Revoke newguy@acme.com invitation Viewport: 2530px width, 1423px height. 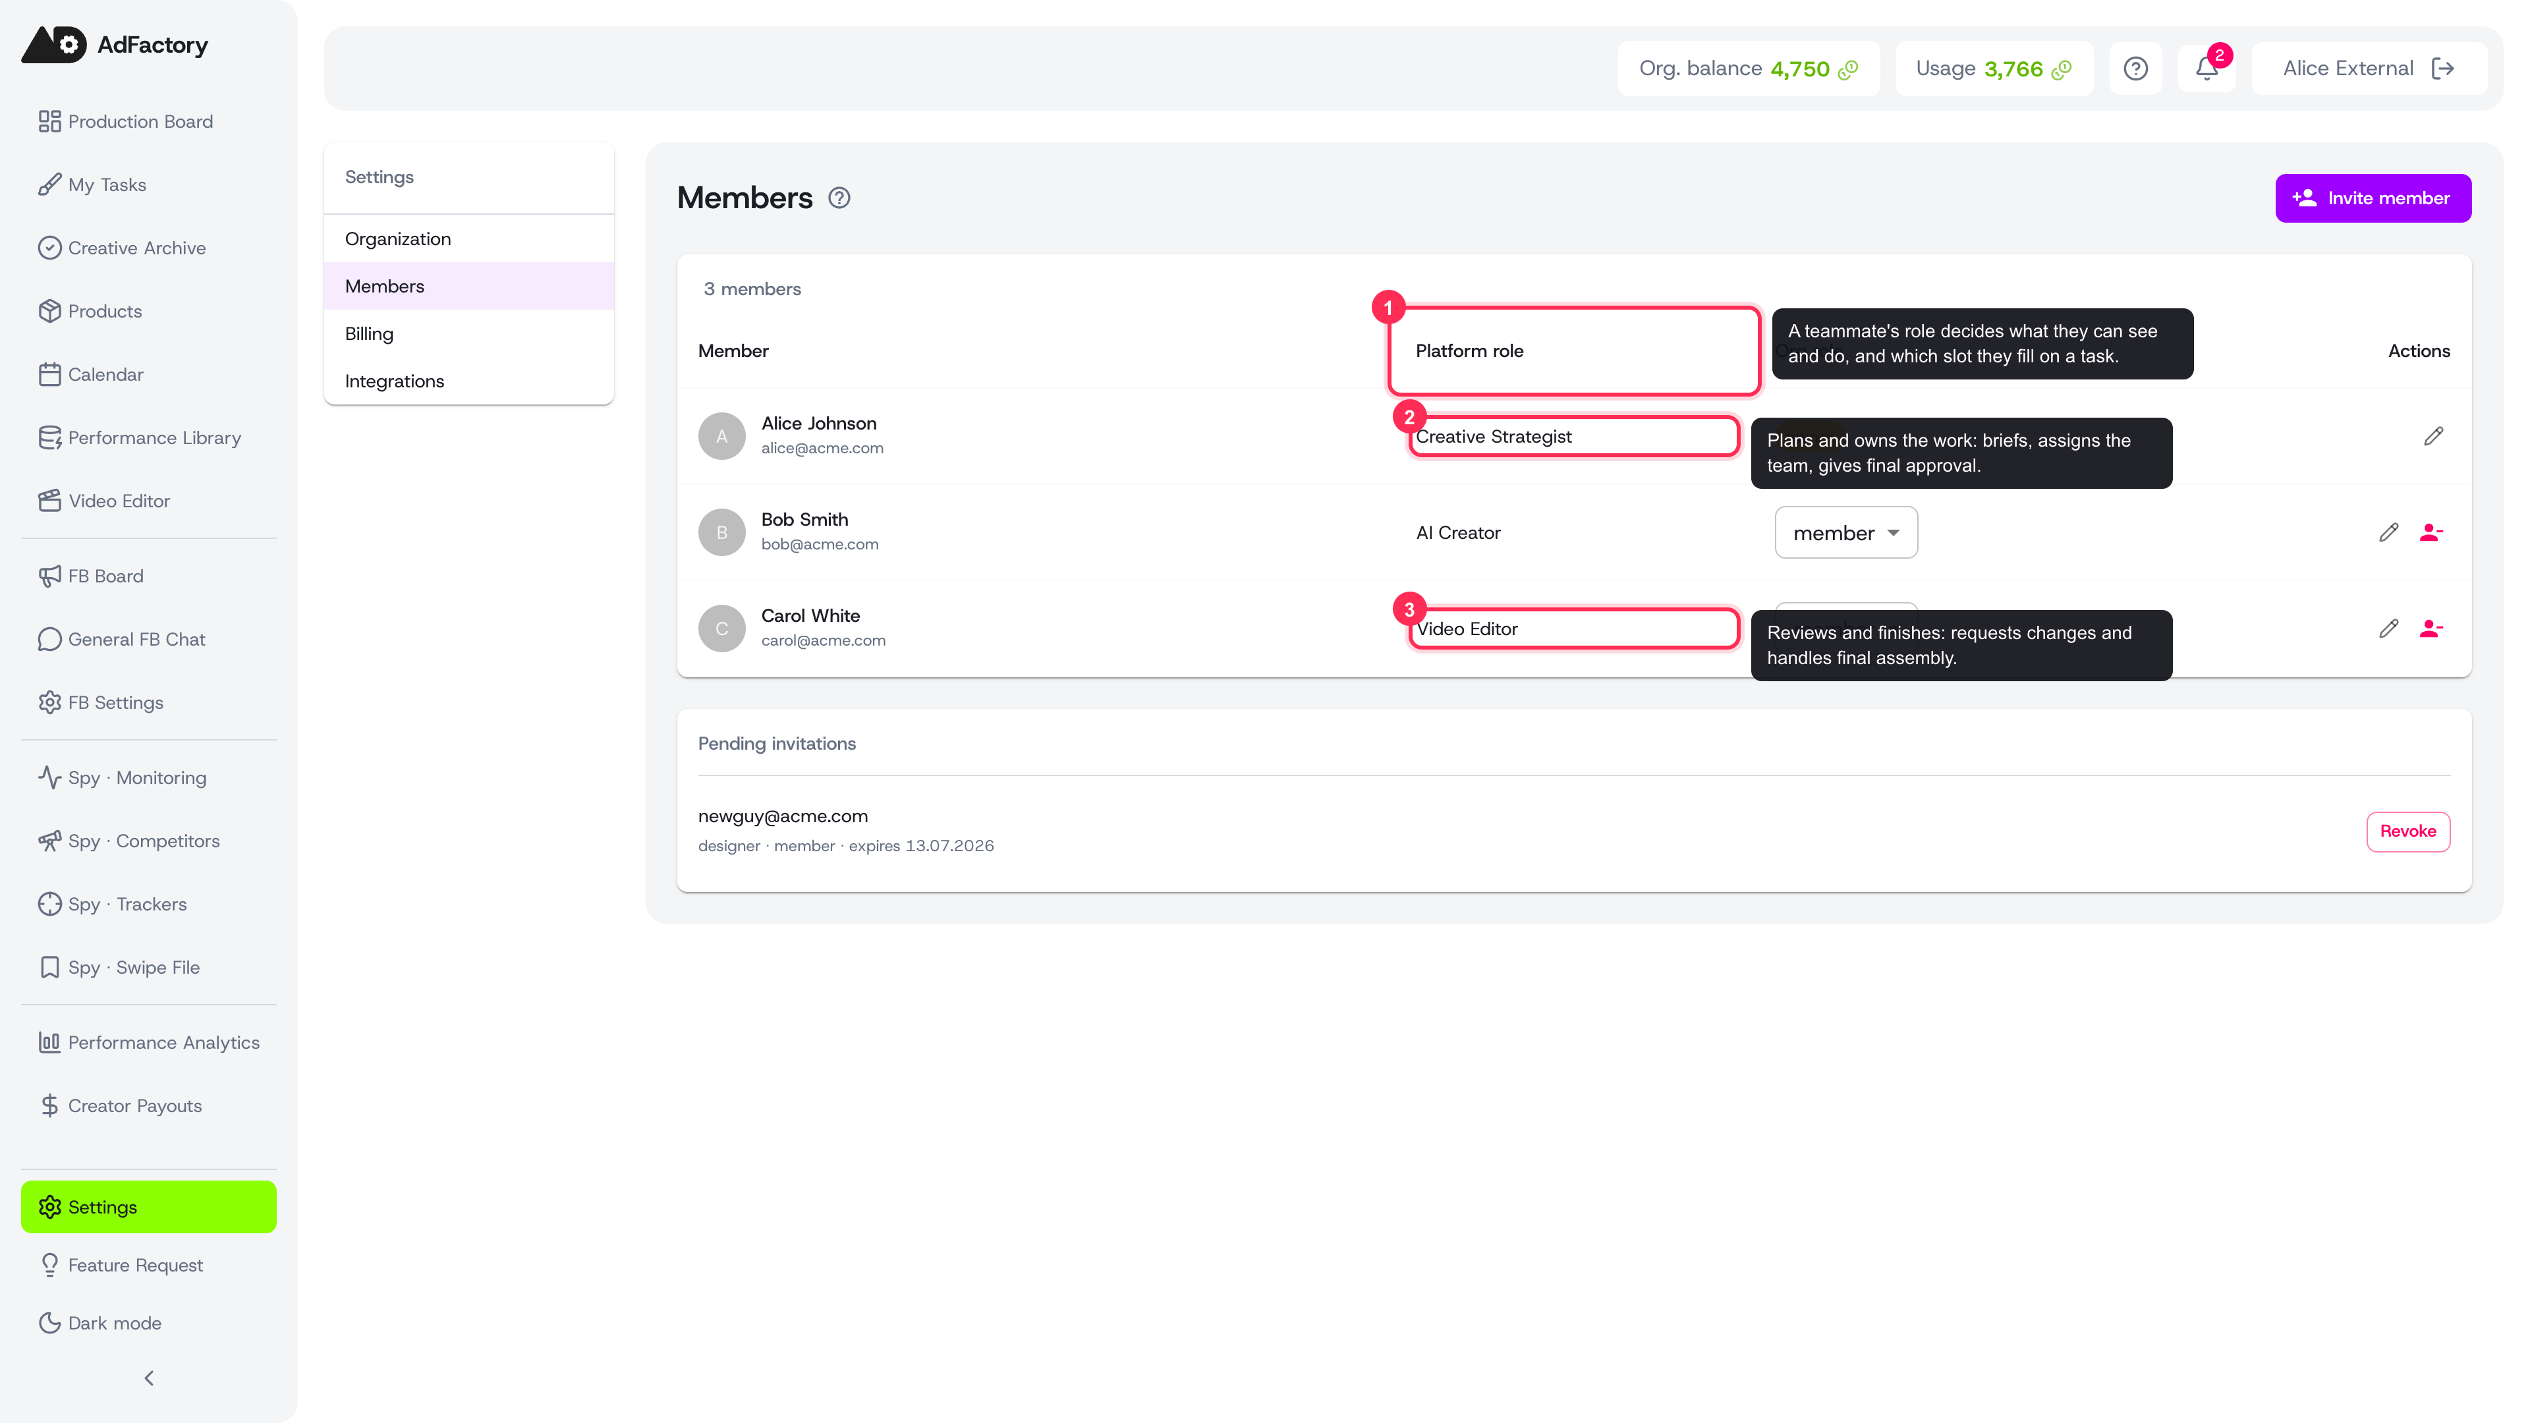point(2408,832)
